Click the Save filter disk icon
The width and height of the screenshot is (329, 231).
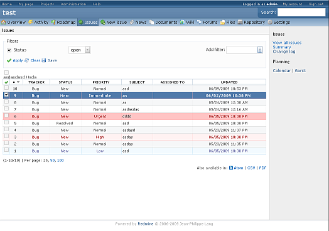[44, 60]
